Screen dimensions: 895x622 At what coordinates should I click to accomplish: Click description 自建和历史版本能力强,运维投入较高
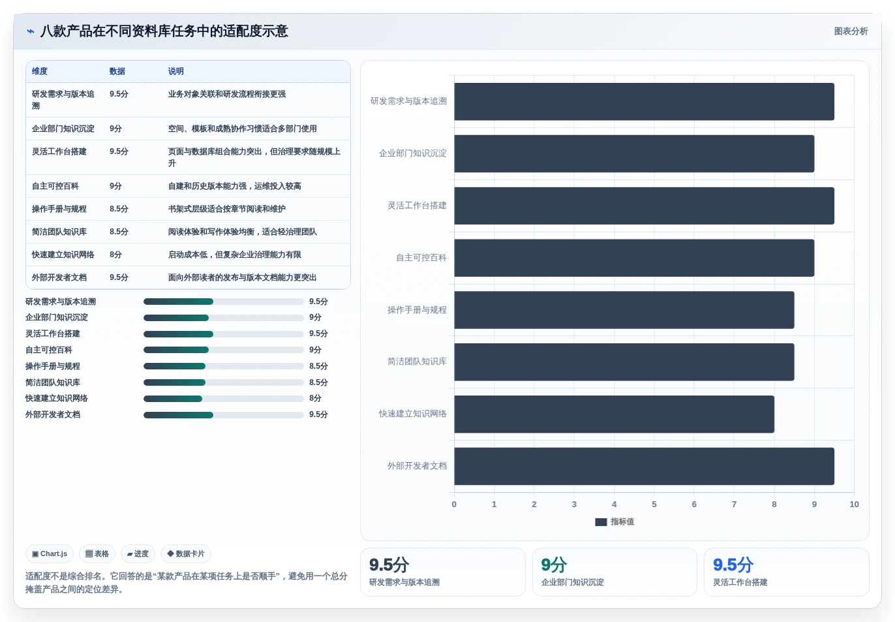235,186
